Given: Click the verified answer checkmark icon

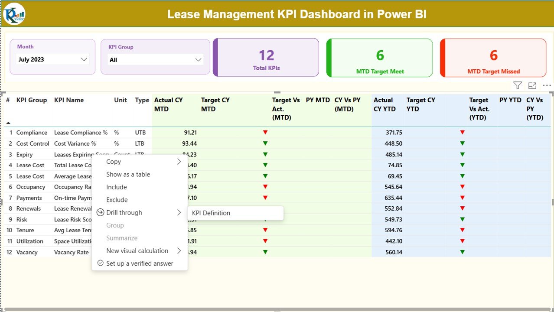Looking at the screenshot, I should click(x=100, y=263).
